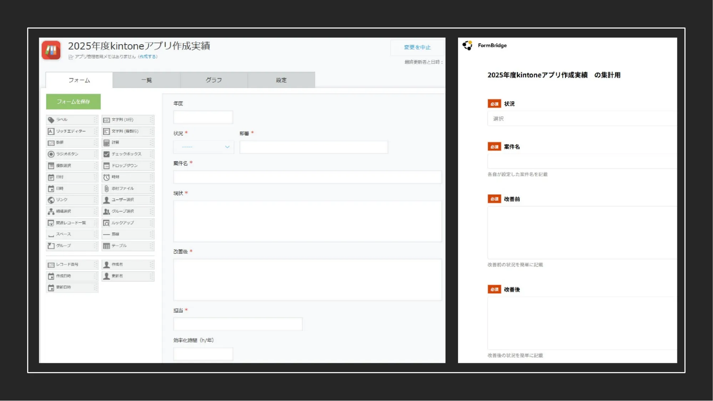The height and width of the screenshot is (401, 713).
Task: Pick the テーブル field from the palette
Action: pyautogui.click(x=128, y=246)
